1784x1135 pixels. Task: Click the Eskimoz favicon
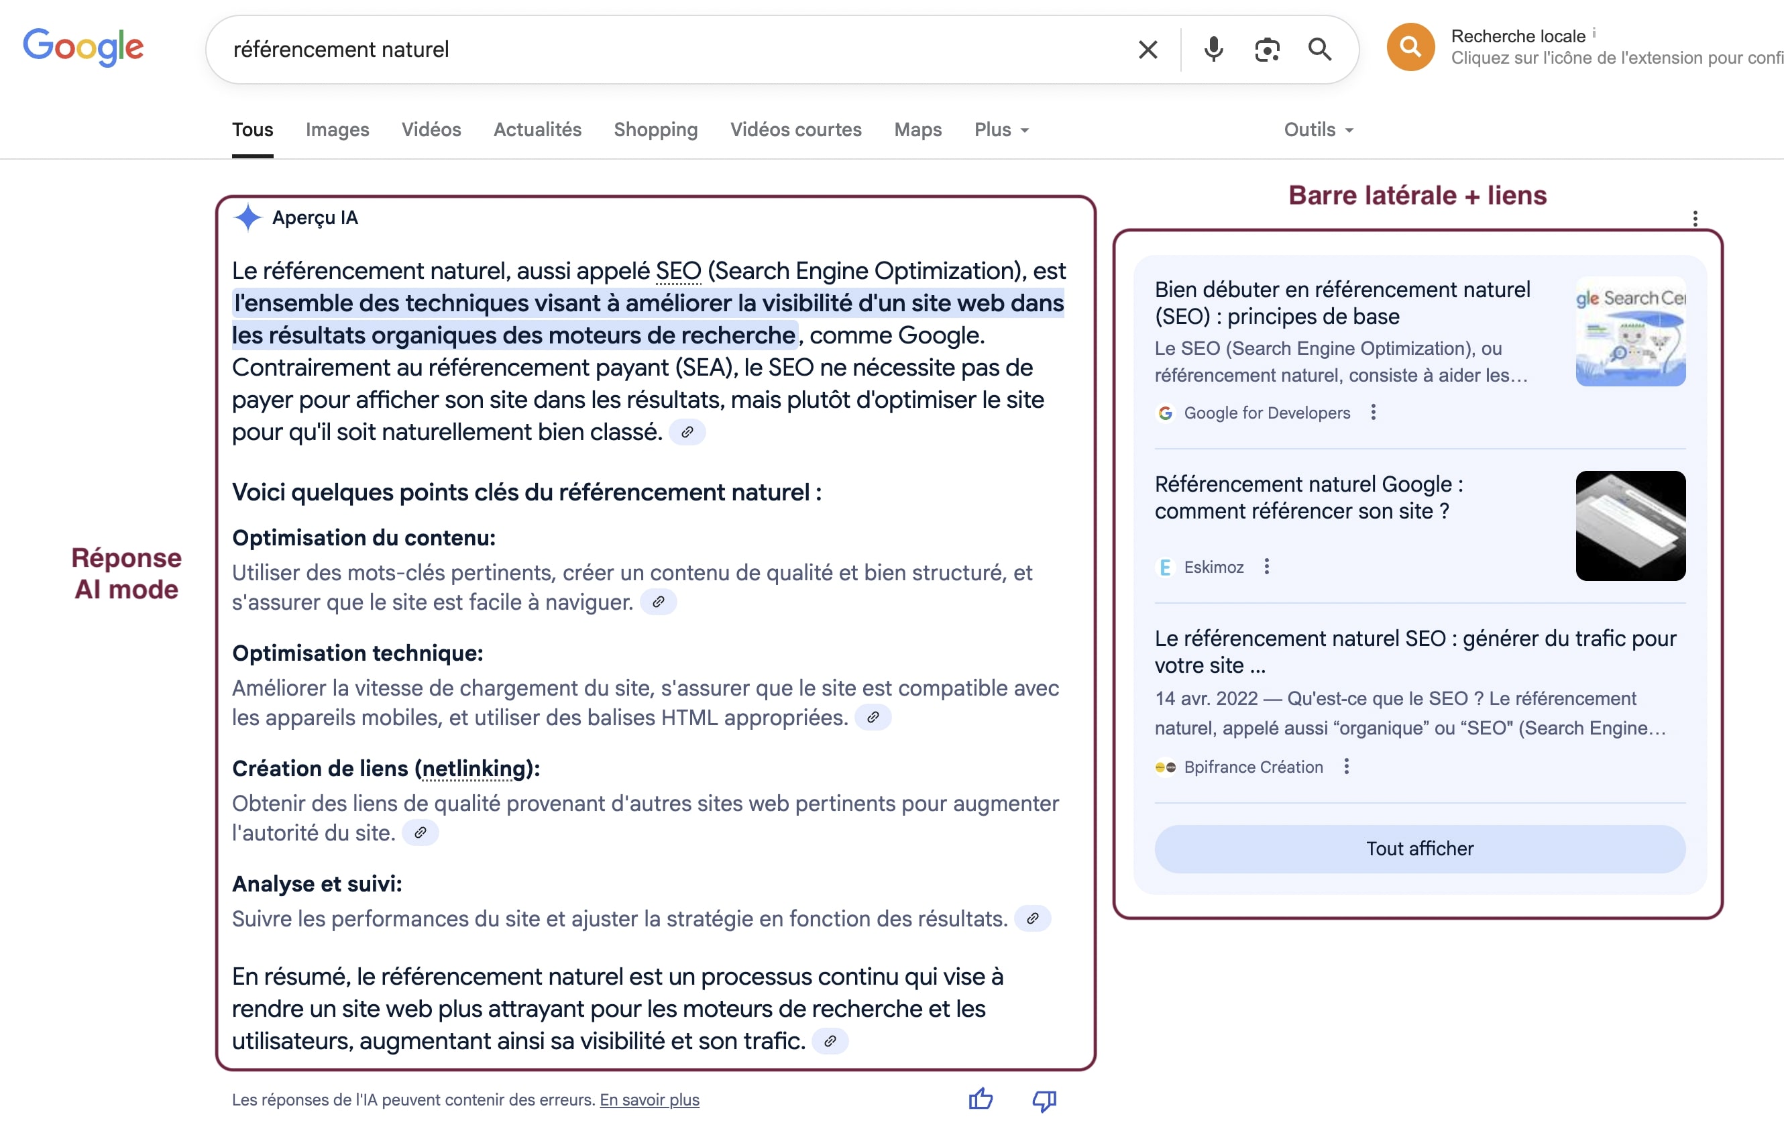pyautogui.click(x=1166, y=567)
